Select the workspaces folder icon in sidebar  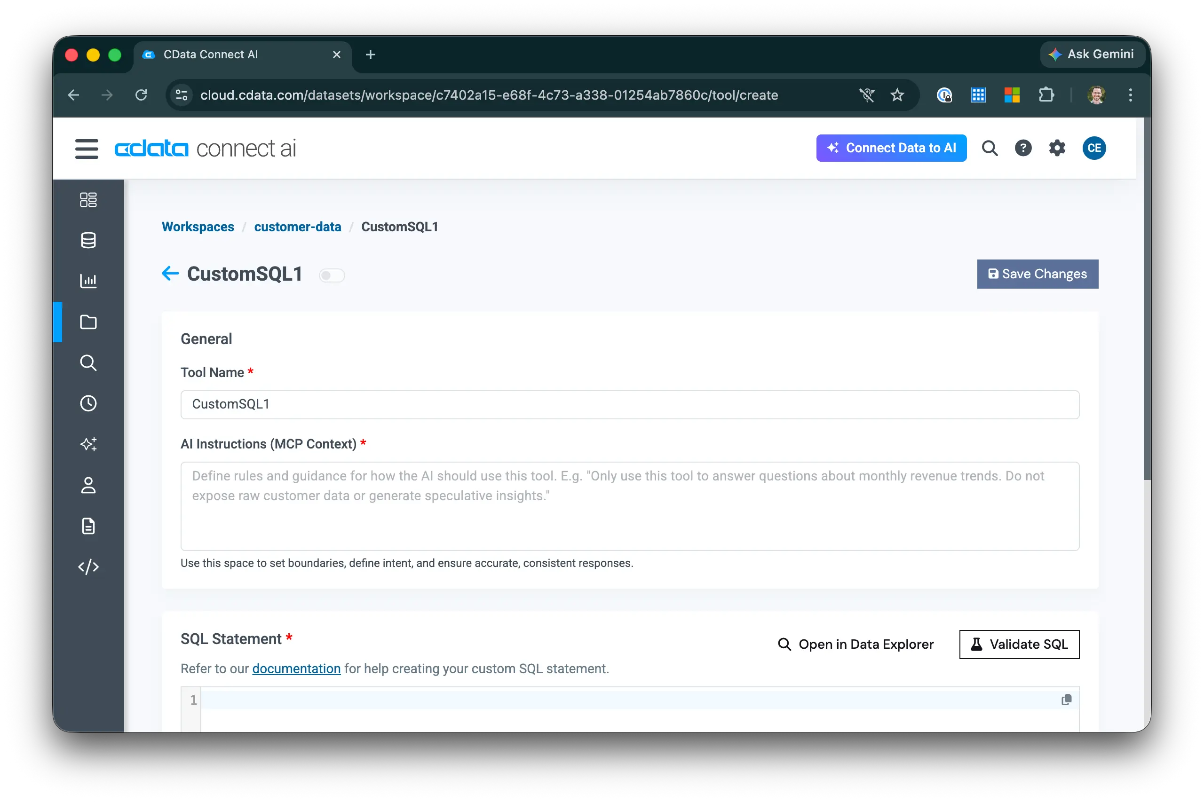tap(88, 322)
